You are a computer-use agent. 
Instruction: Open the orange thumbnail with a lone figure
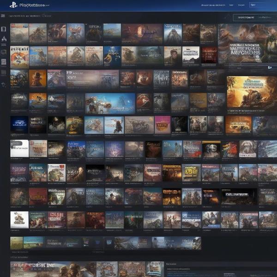tap(38, 78)
